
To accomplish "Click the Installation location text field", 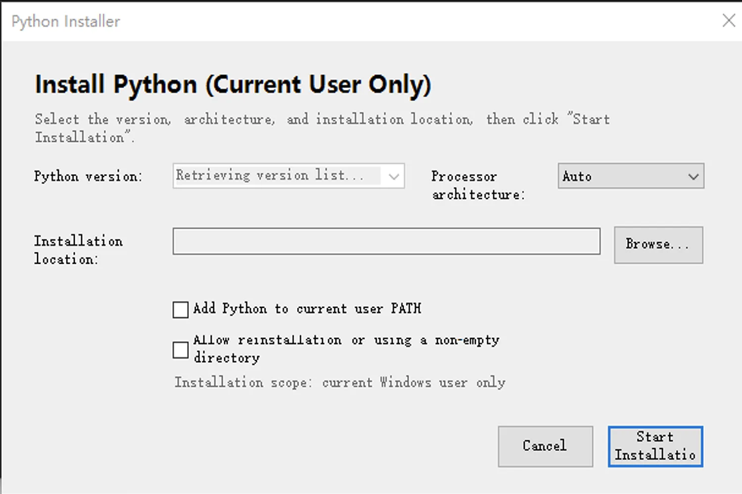I will click(x=386, y=241).
